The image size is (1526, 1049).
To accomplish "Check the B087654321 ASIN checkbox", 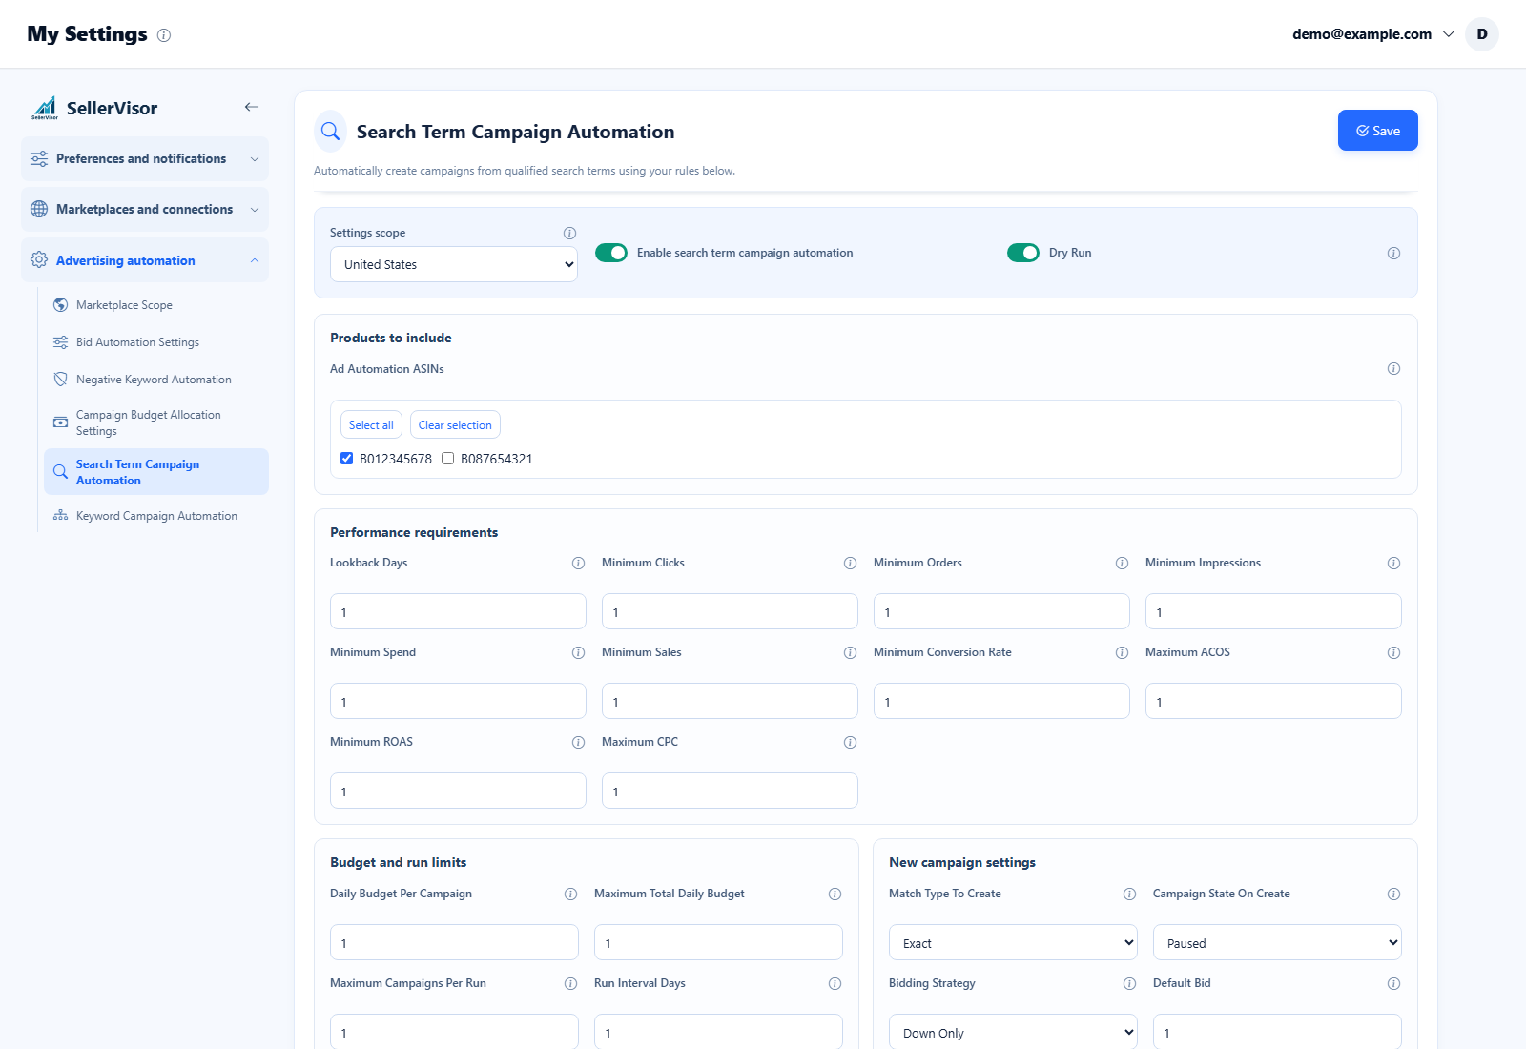I will [x=448, y=459].
